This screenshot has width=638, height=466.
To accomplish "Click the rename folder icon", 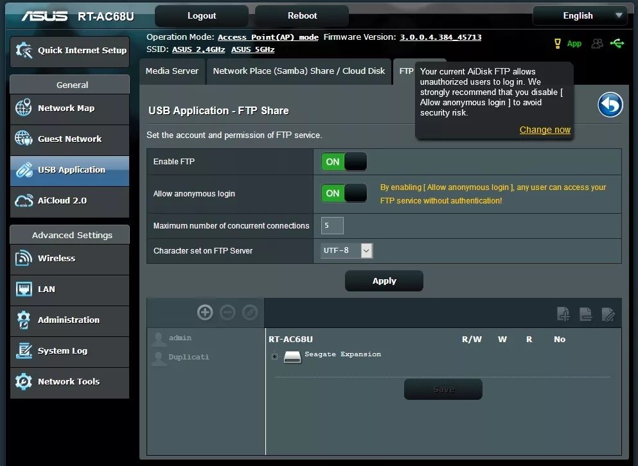I will pos(608,314).
